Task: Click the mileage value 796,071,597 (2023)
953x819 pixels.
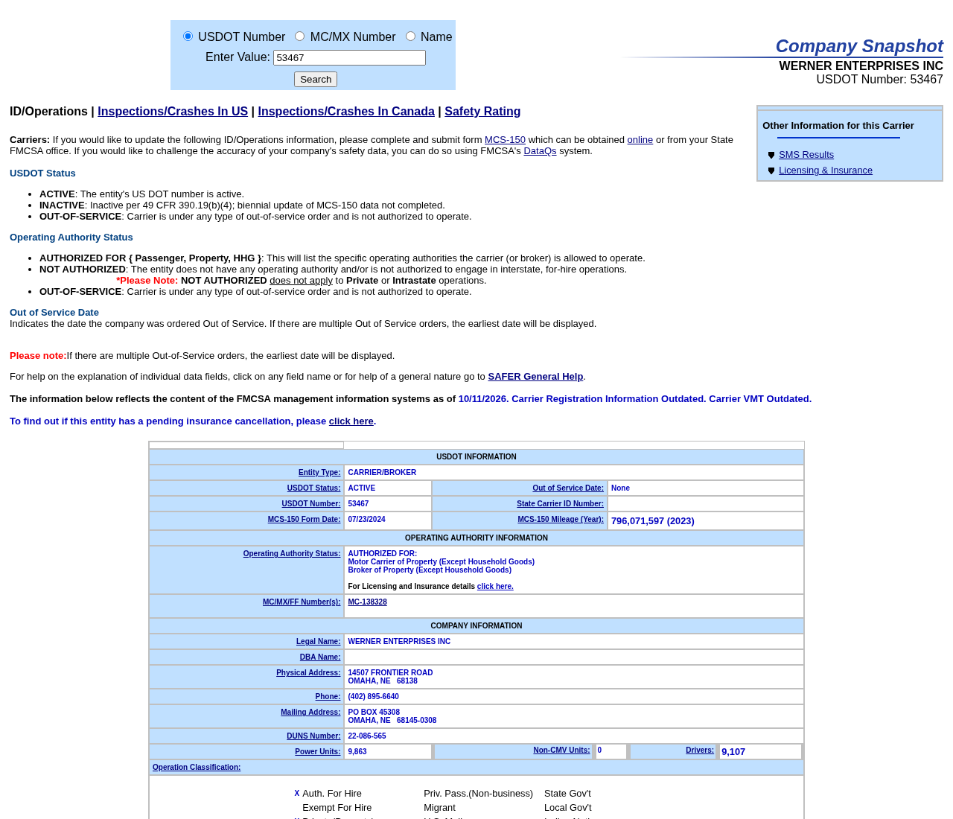Action: pyautogui.click(x=653, y=521)
